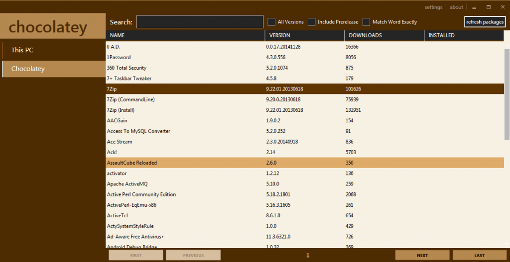Sort by the NAME column header
This screenshot has height=262, width=510.
click(185, 35)
